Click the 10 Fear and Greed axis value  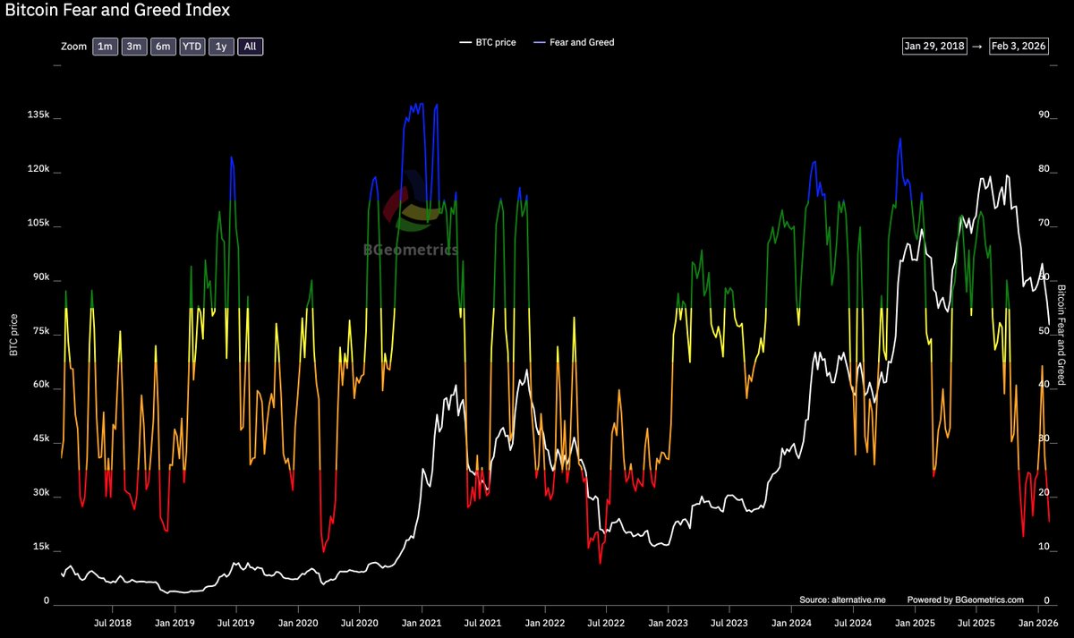(x=1044, y=549)
